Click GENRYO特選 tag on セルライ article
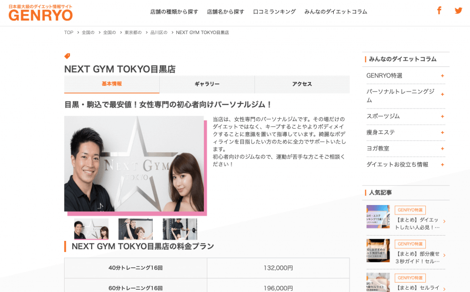This screenshot has width=470, height=292. [410, 278]
